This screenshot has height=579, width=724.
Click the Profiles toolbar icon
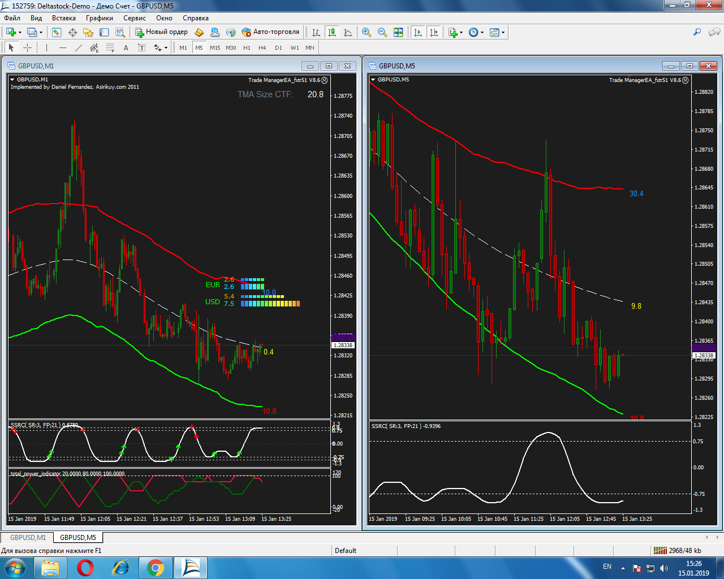coord(32,32)
